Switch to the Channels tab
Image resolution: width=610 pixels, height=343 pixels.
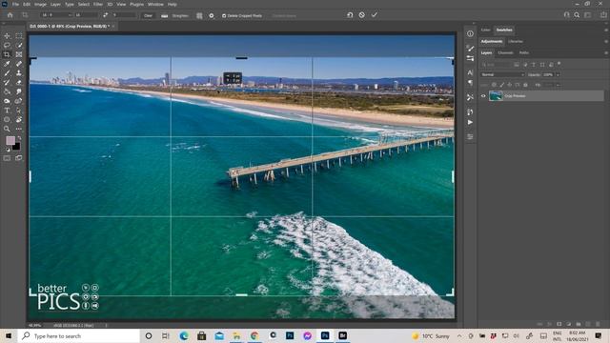505,53
